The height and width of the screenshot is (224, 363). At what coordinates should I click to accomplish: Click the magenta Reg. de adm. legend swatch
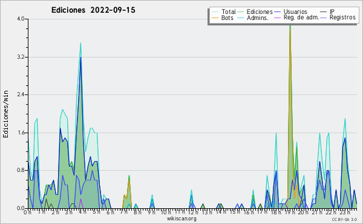tap(277, 18)
